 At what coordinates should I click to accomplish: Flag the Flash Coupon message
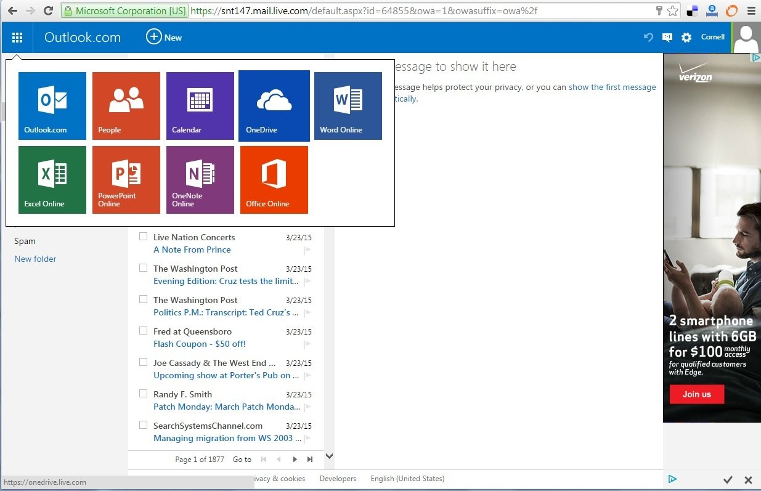(307, 344)
